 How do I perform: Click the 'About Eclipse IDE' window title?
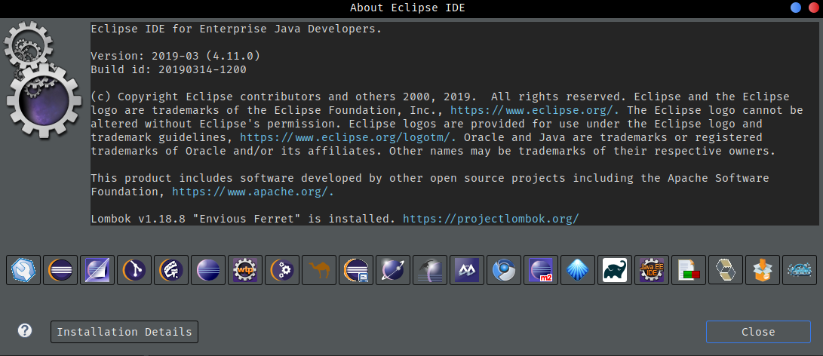tap(407, 8)
